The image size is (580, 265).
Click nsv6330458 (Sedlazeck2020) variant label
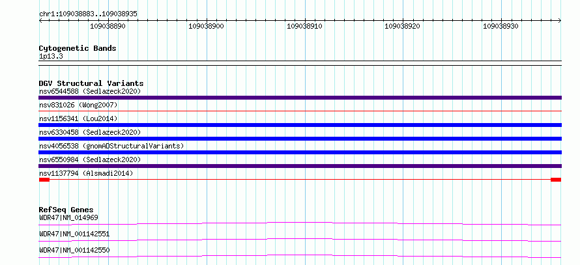click(x=90, y=132)
